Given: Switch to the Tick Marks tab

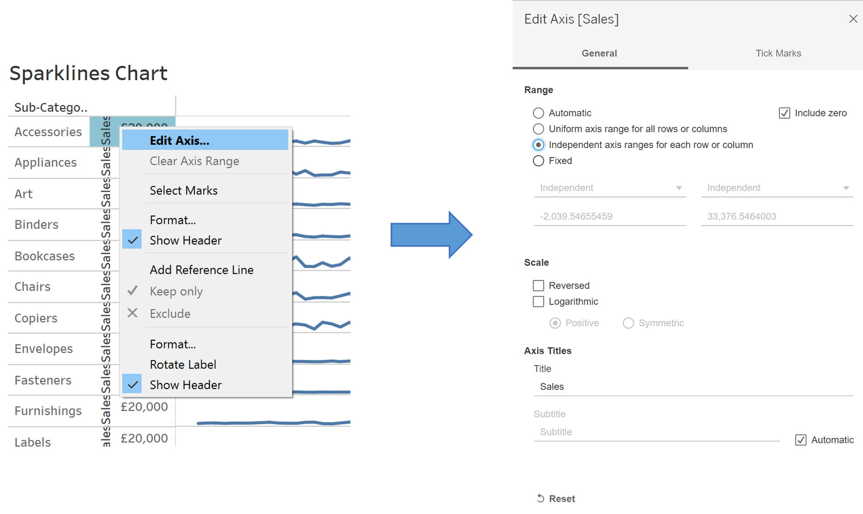Looking at the screenshot, I should click(778, 53).
